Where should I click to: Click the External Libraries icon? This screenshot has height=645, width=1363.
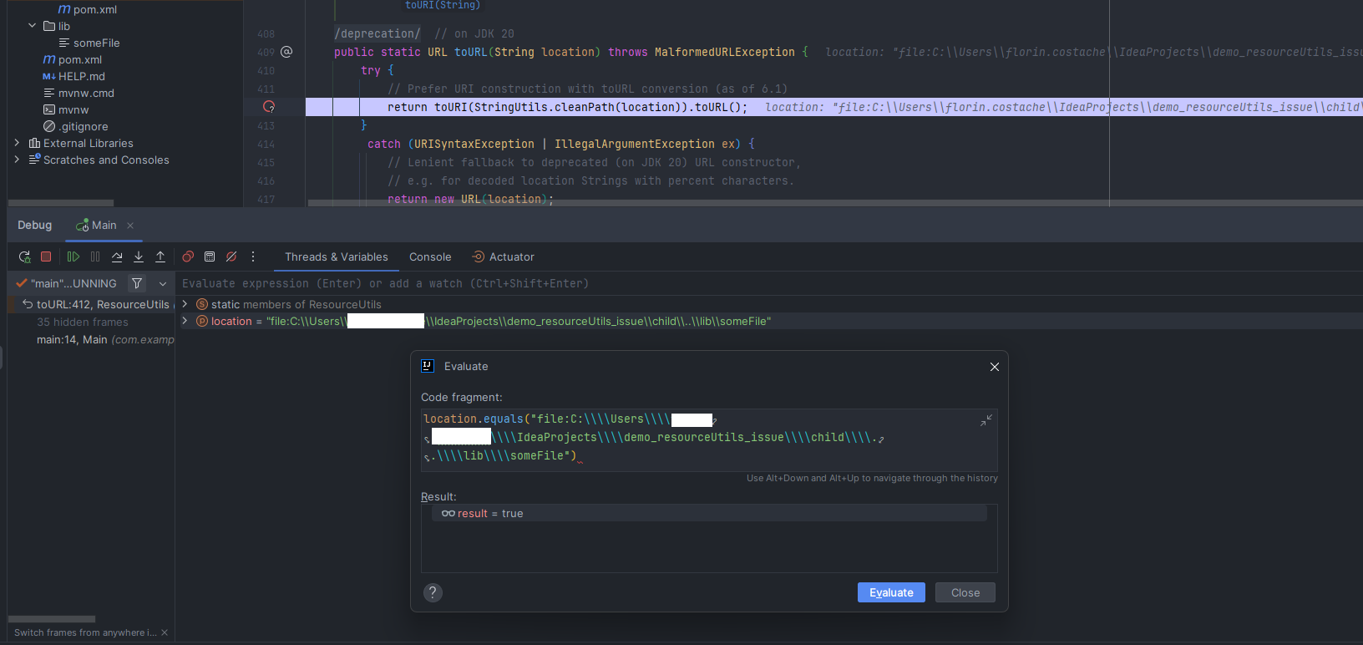point(34,143)
